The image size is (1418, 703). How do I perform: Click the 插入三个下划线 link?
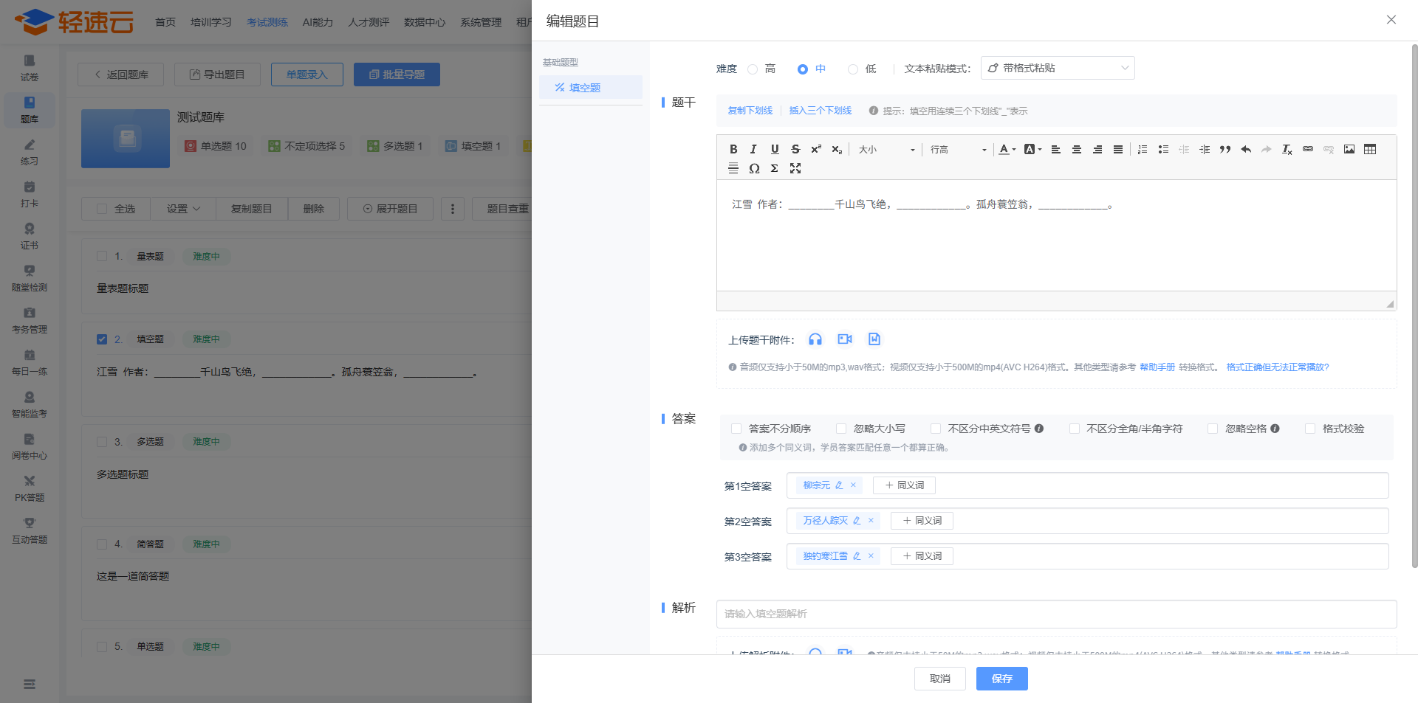point(820,111)
